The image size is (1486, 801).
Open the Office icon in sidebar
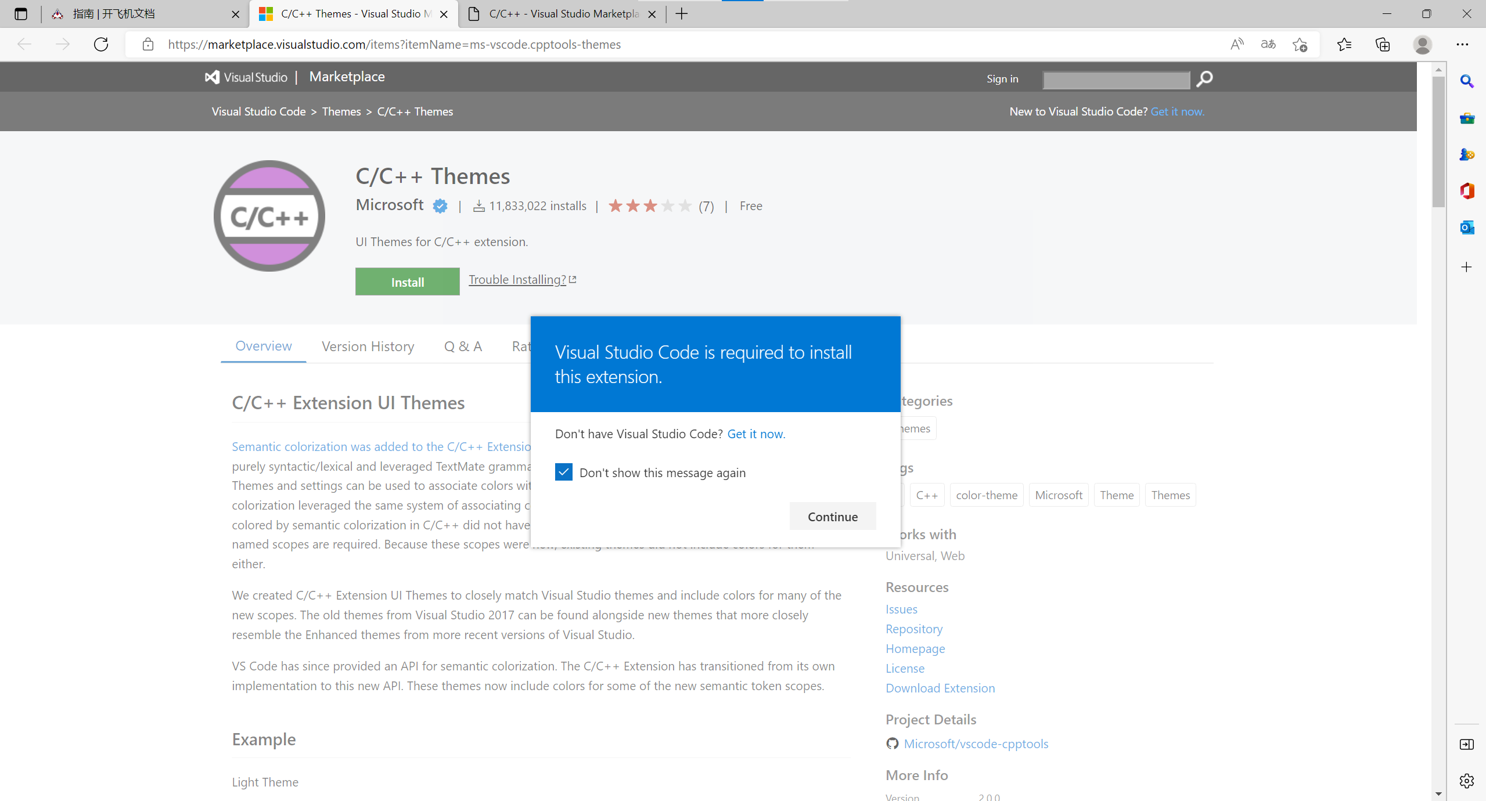click(1467, 191)
